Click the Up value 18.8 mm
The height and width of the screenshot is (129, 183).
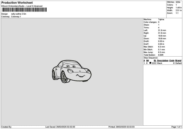[x=162, y=36]
